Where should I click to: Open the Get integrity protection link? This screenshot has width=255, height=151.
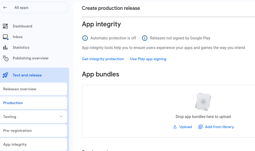point(103,59)
